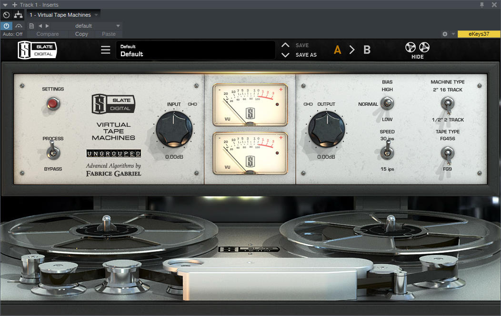Toggle the Process/Bypass switch

53,152
